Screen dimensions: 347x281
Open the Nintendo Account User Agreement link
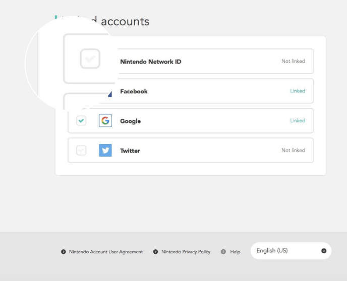[x=106, y=252]
